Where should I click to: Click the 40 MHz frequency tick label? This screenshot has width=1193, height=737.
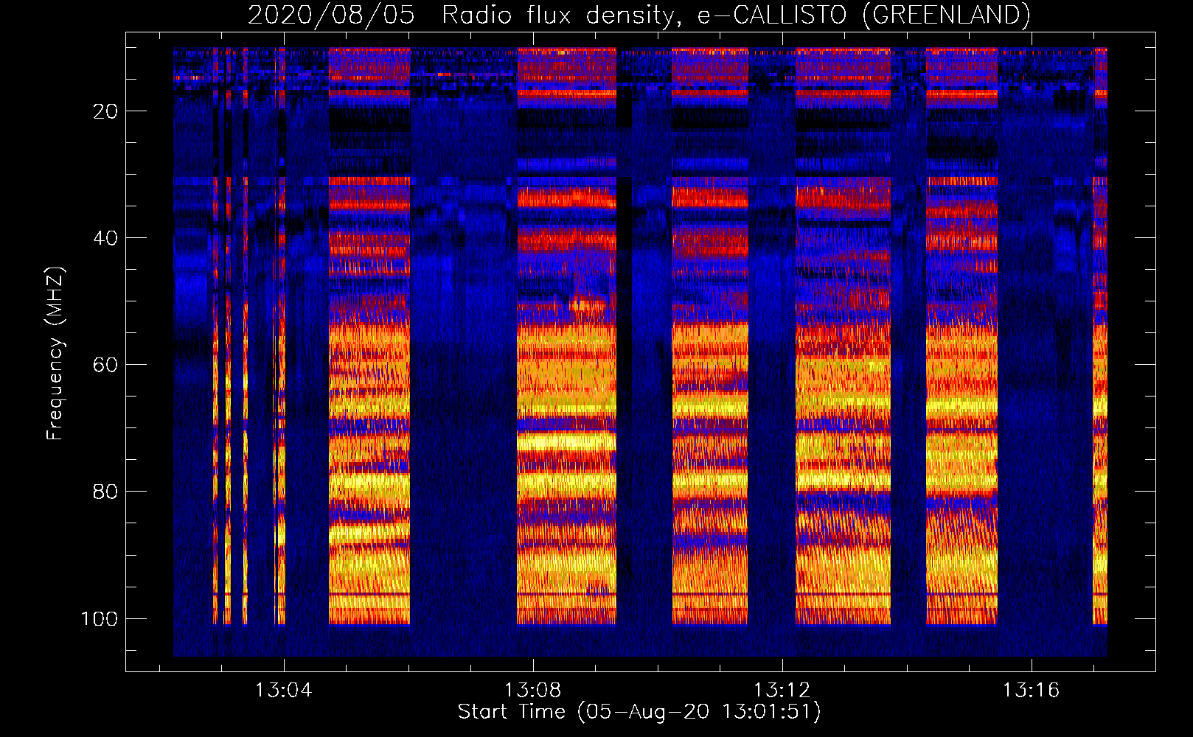pyautogui.click(x=105, y=238)
